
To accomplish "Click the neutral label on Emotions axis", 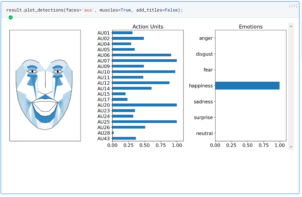I will point(204,133).
